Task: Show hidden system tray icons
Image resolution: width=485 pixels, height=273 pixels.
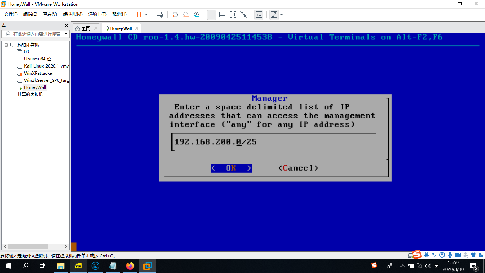Action: 402,266
